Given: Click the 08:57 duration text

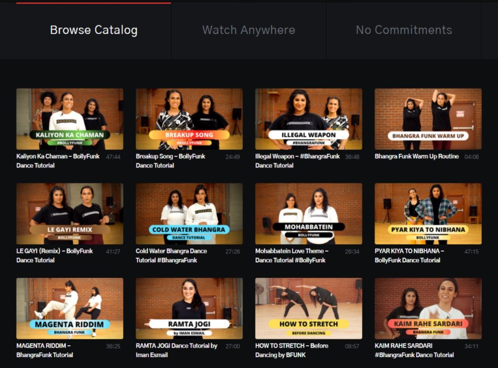Looking at the screenshot, I should (352, 346).
